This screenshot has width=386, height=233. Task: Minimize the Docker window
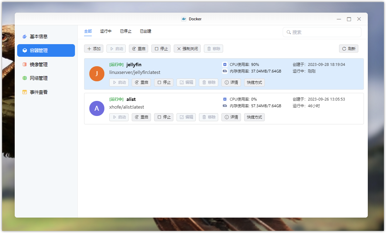[339, 19]
